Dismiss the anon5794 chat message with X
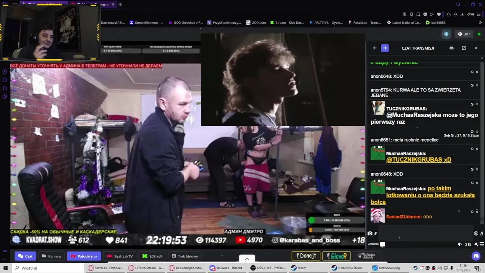485x273 pixels. click(x=477, y=85)
